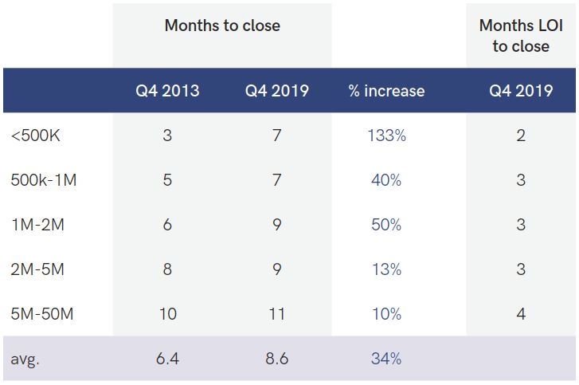This screenshot has height=385, width=579.
Task: Click the 50% increase cell
Action: 386,225
